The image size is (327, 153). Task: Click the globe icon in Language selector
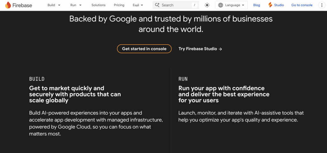[x=221, y=5]
